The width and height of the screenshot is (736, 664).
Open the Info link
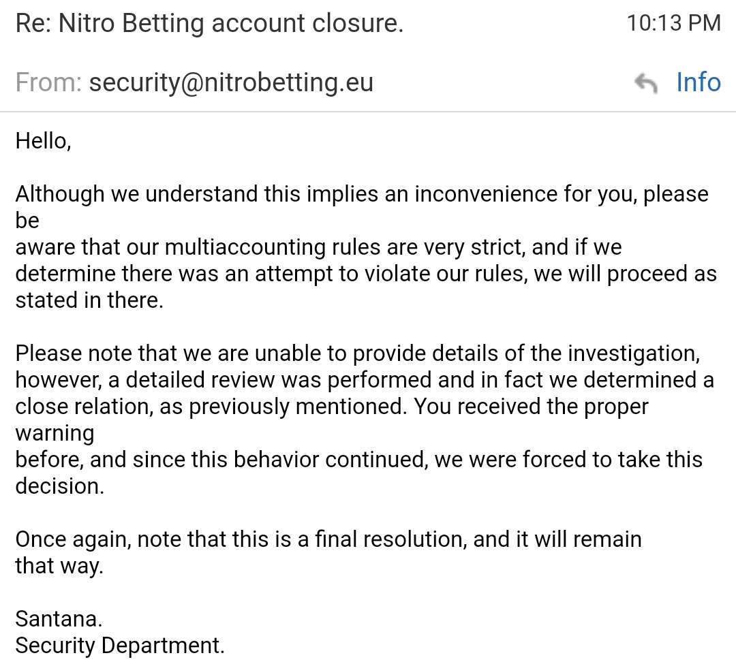coord(698,82)
